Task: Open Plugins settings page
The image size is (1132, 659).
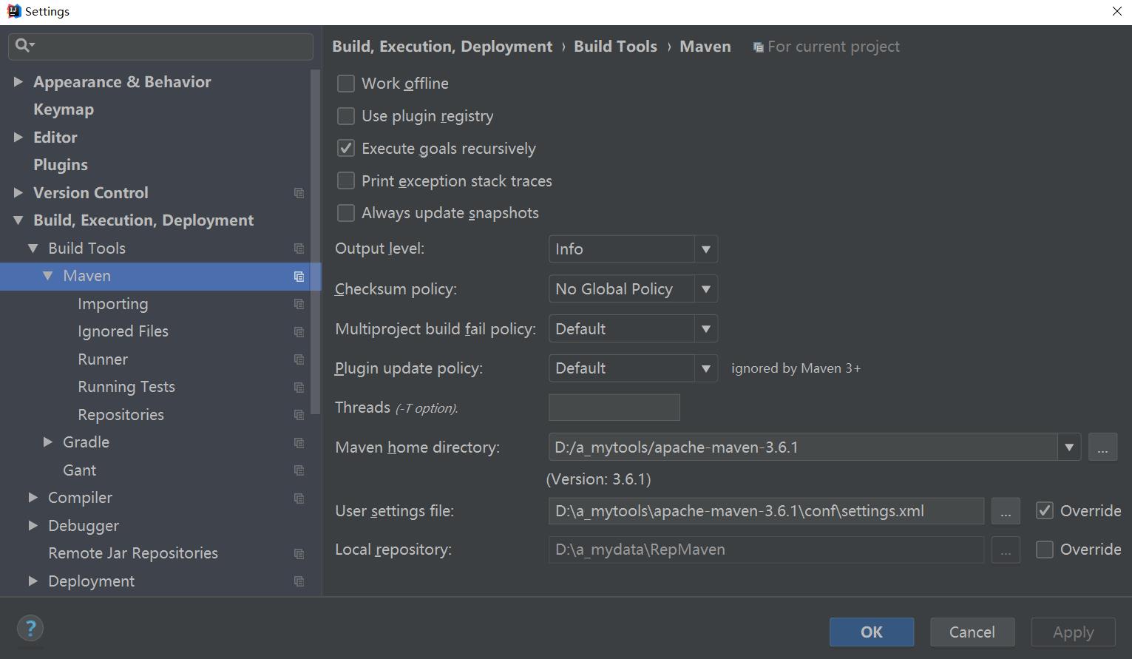Action: (61, 165)
